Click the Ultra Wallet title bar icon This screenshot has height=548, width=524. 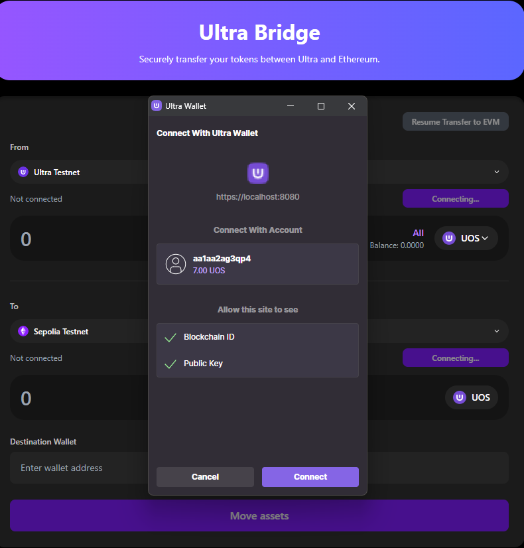157,105
